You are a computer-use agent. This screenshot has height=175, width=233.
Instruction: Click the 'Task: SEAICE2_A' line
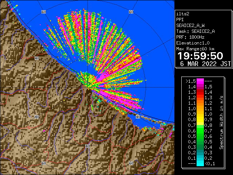pos(196,31)
